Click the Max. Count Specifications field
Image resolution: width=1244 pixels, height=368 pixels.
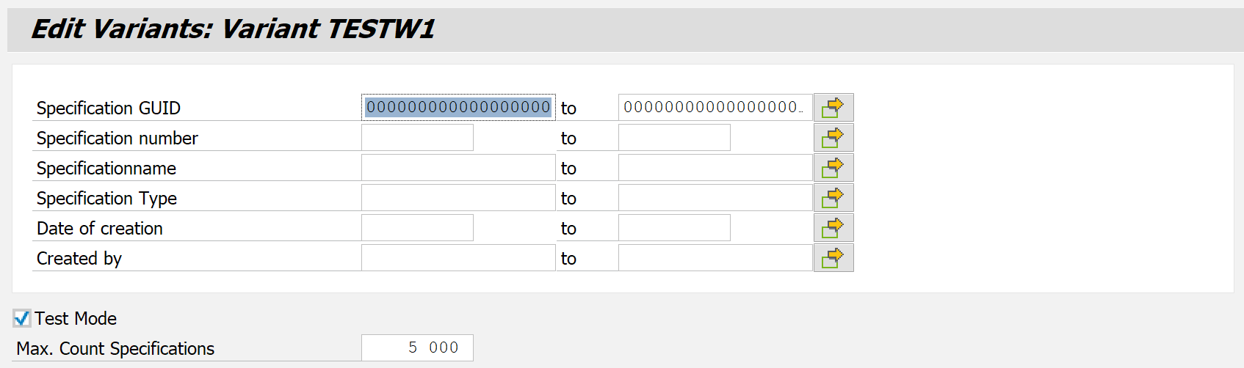[x=417, y=347]
